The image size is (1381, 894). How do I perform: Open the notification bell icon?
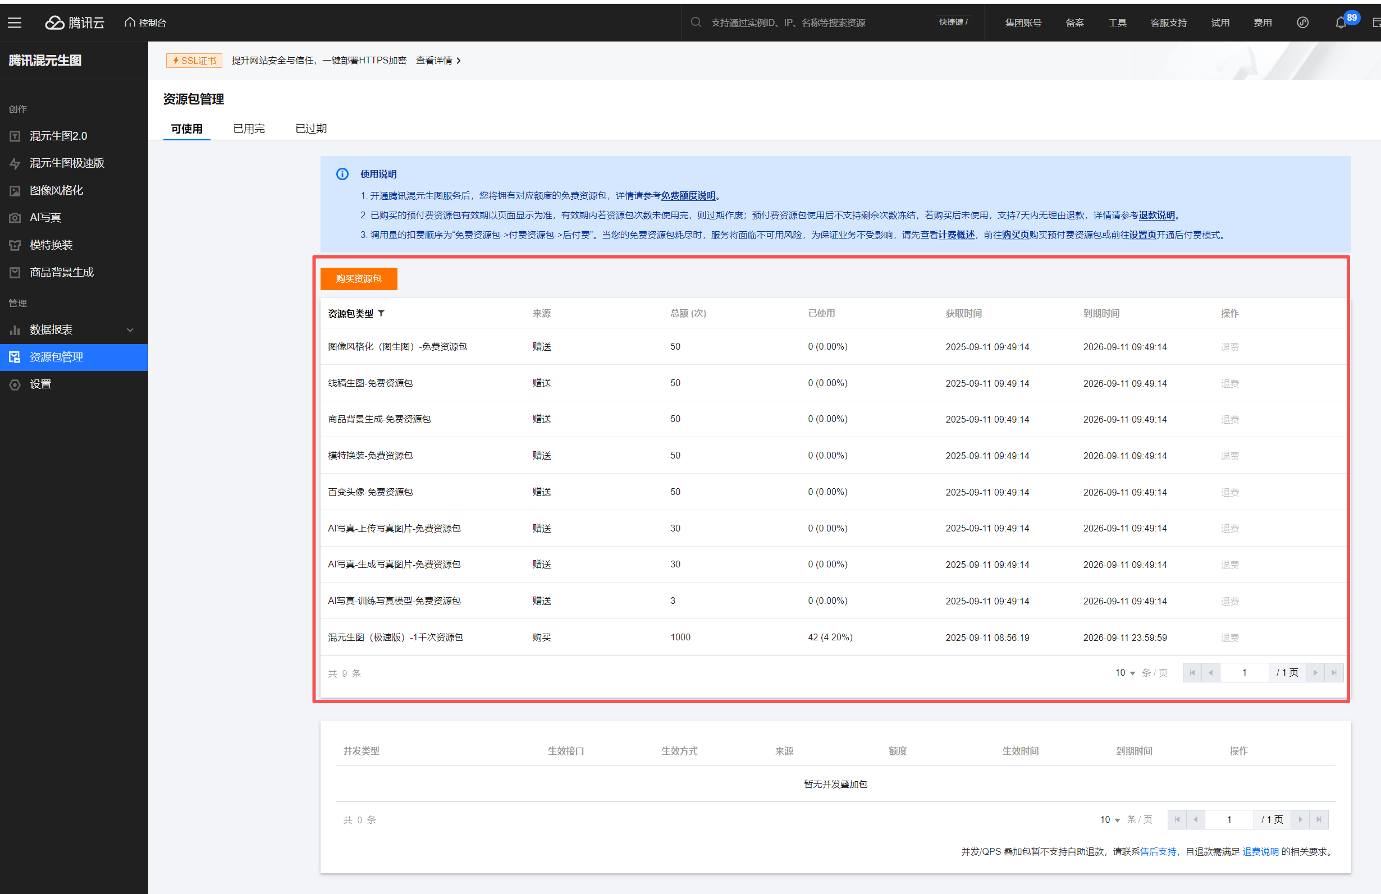(1341, 22)
